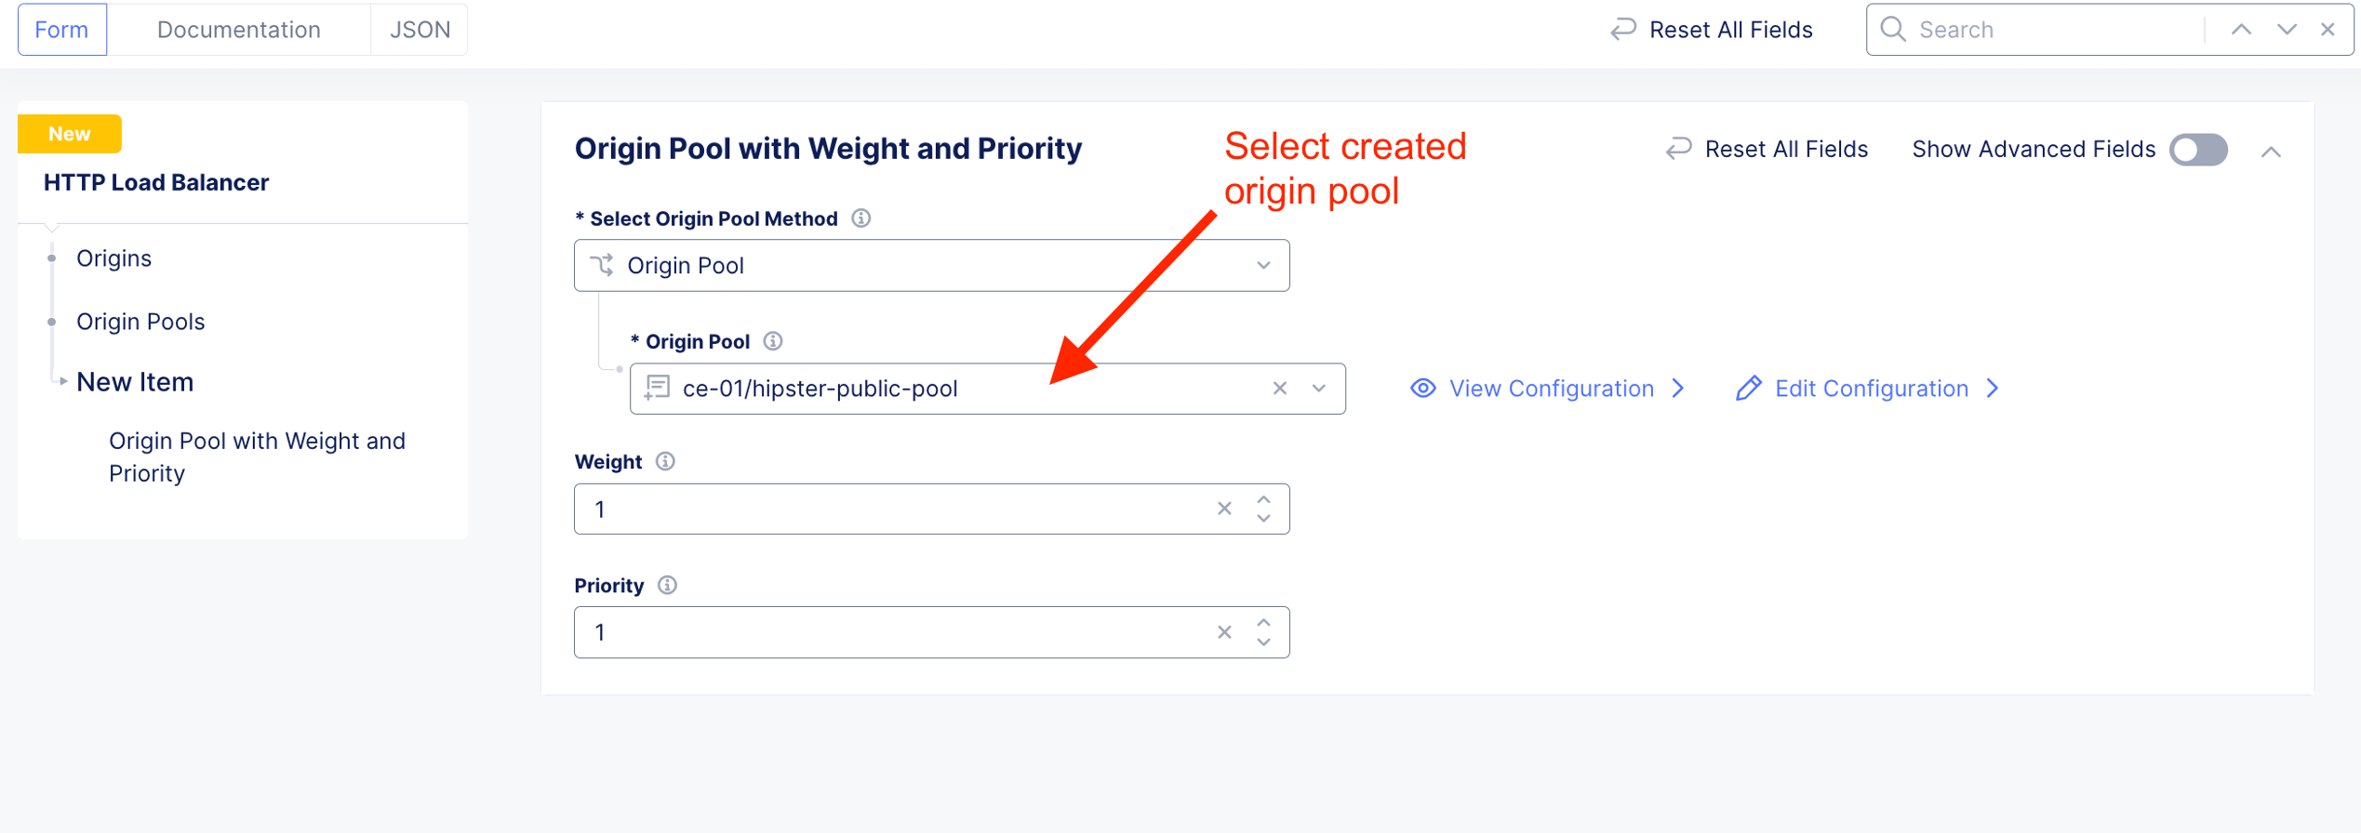The height and width of the screenshot is (833, 2361).
Task: Open View Configuration link
Action: tap(1549, 389)
